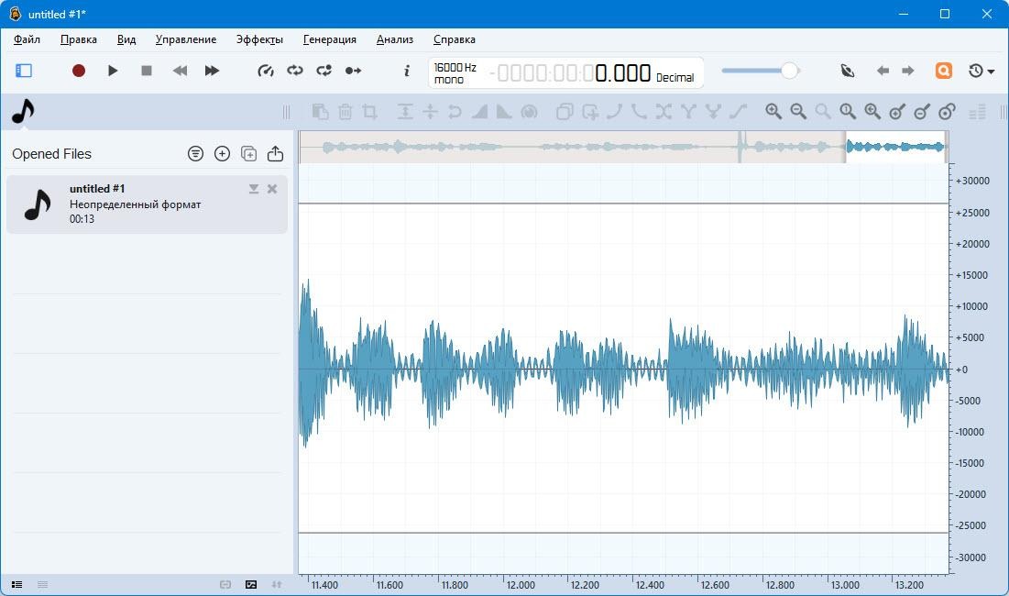Click the add new file plus icon
The image size is (1009, 596).
tap(222, 154)
